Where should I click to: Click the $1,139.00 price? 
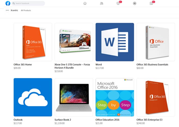click(x=60, y=123)
